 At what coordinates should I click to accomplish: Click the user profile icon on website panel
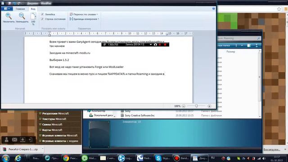(6, 140)
